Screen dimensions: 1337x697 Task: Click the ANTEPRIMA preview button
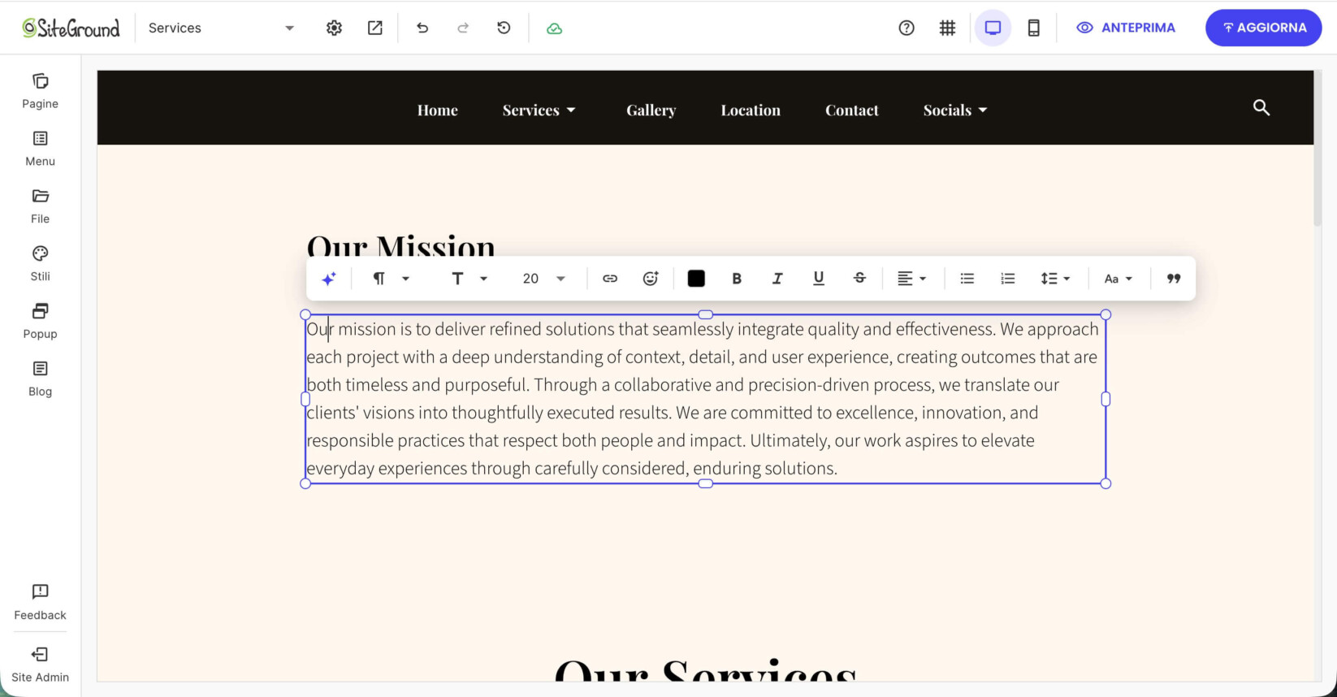pos(1126,28)
